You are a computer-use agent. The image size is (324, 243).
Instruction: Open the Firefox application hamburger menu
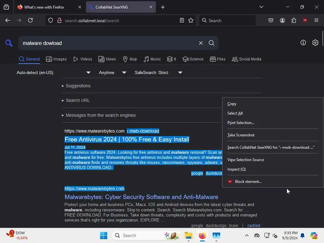[x=316, y=20]
